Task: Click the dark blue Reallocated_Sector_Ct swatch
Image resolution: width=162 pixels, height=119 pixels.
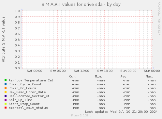Action: tap(6, 96)
